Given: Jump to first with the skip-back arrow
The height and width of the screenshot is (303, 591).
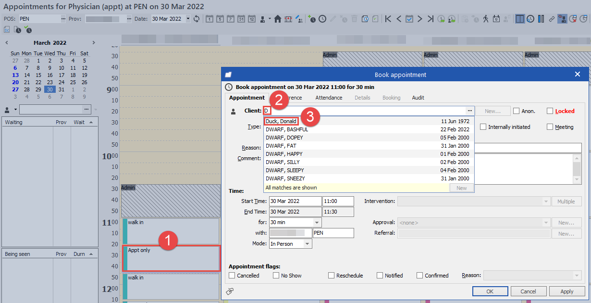Looking at the screenshot, I should [388, 19].
